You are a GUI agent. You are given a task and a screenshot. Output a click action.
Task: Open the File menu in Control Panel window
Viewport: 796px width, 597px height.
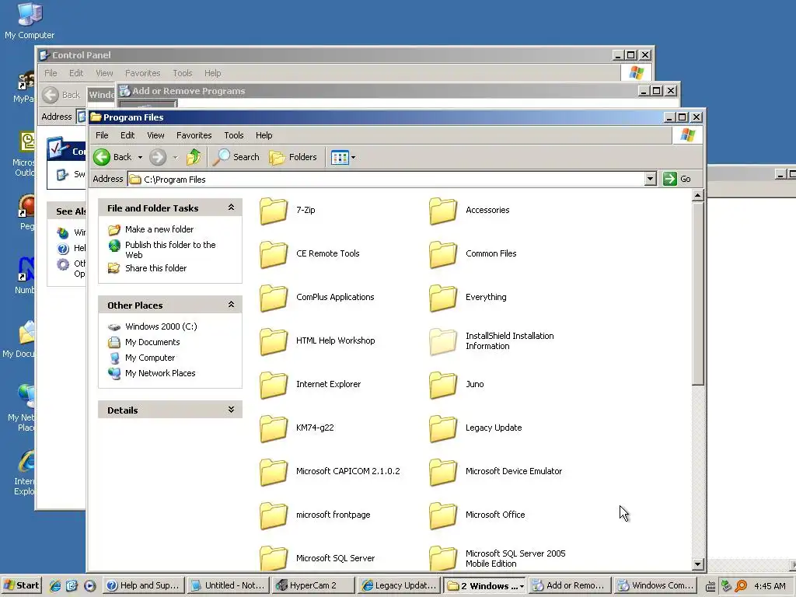[51, 73]
